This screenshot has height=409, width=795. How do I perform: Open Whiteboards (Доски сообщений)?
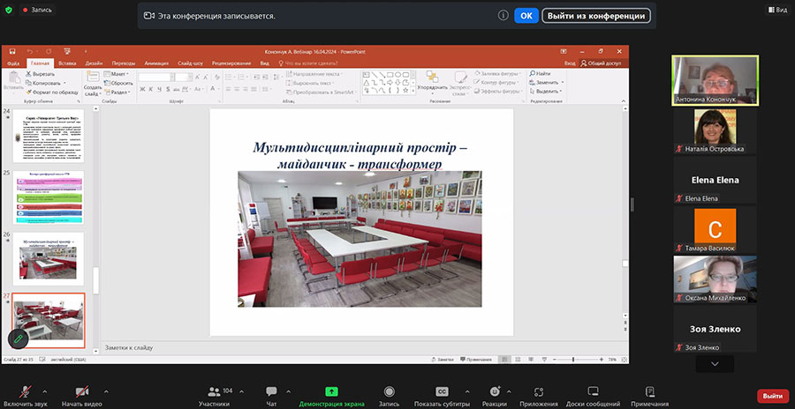[593, 391]
